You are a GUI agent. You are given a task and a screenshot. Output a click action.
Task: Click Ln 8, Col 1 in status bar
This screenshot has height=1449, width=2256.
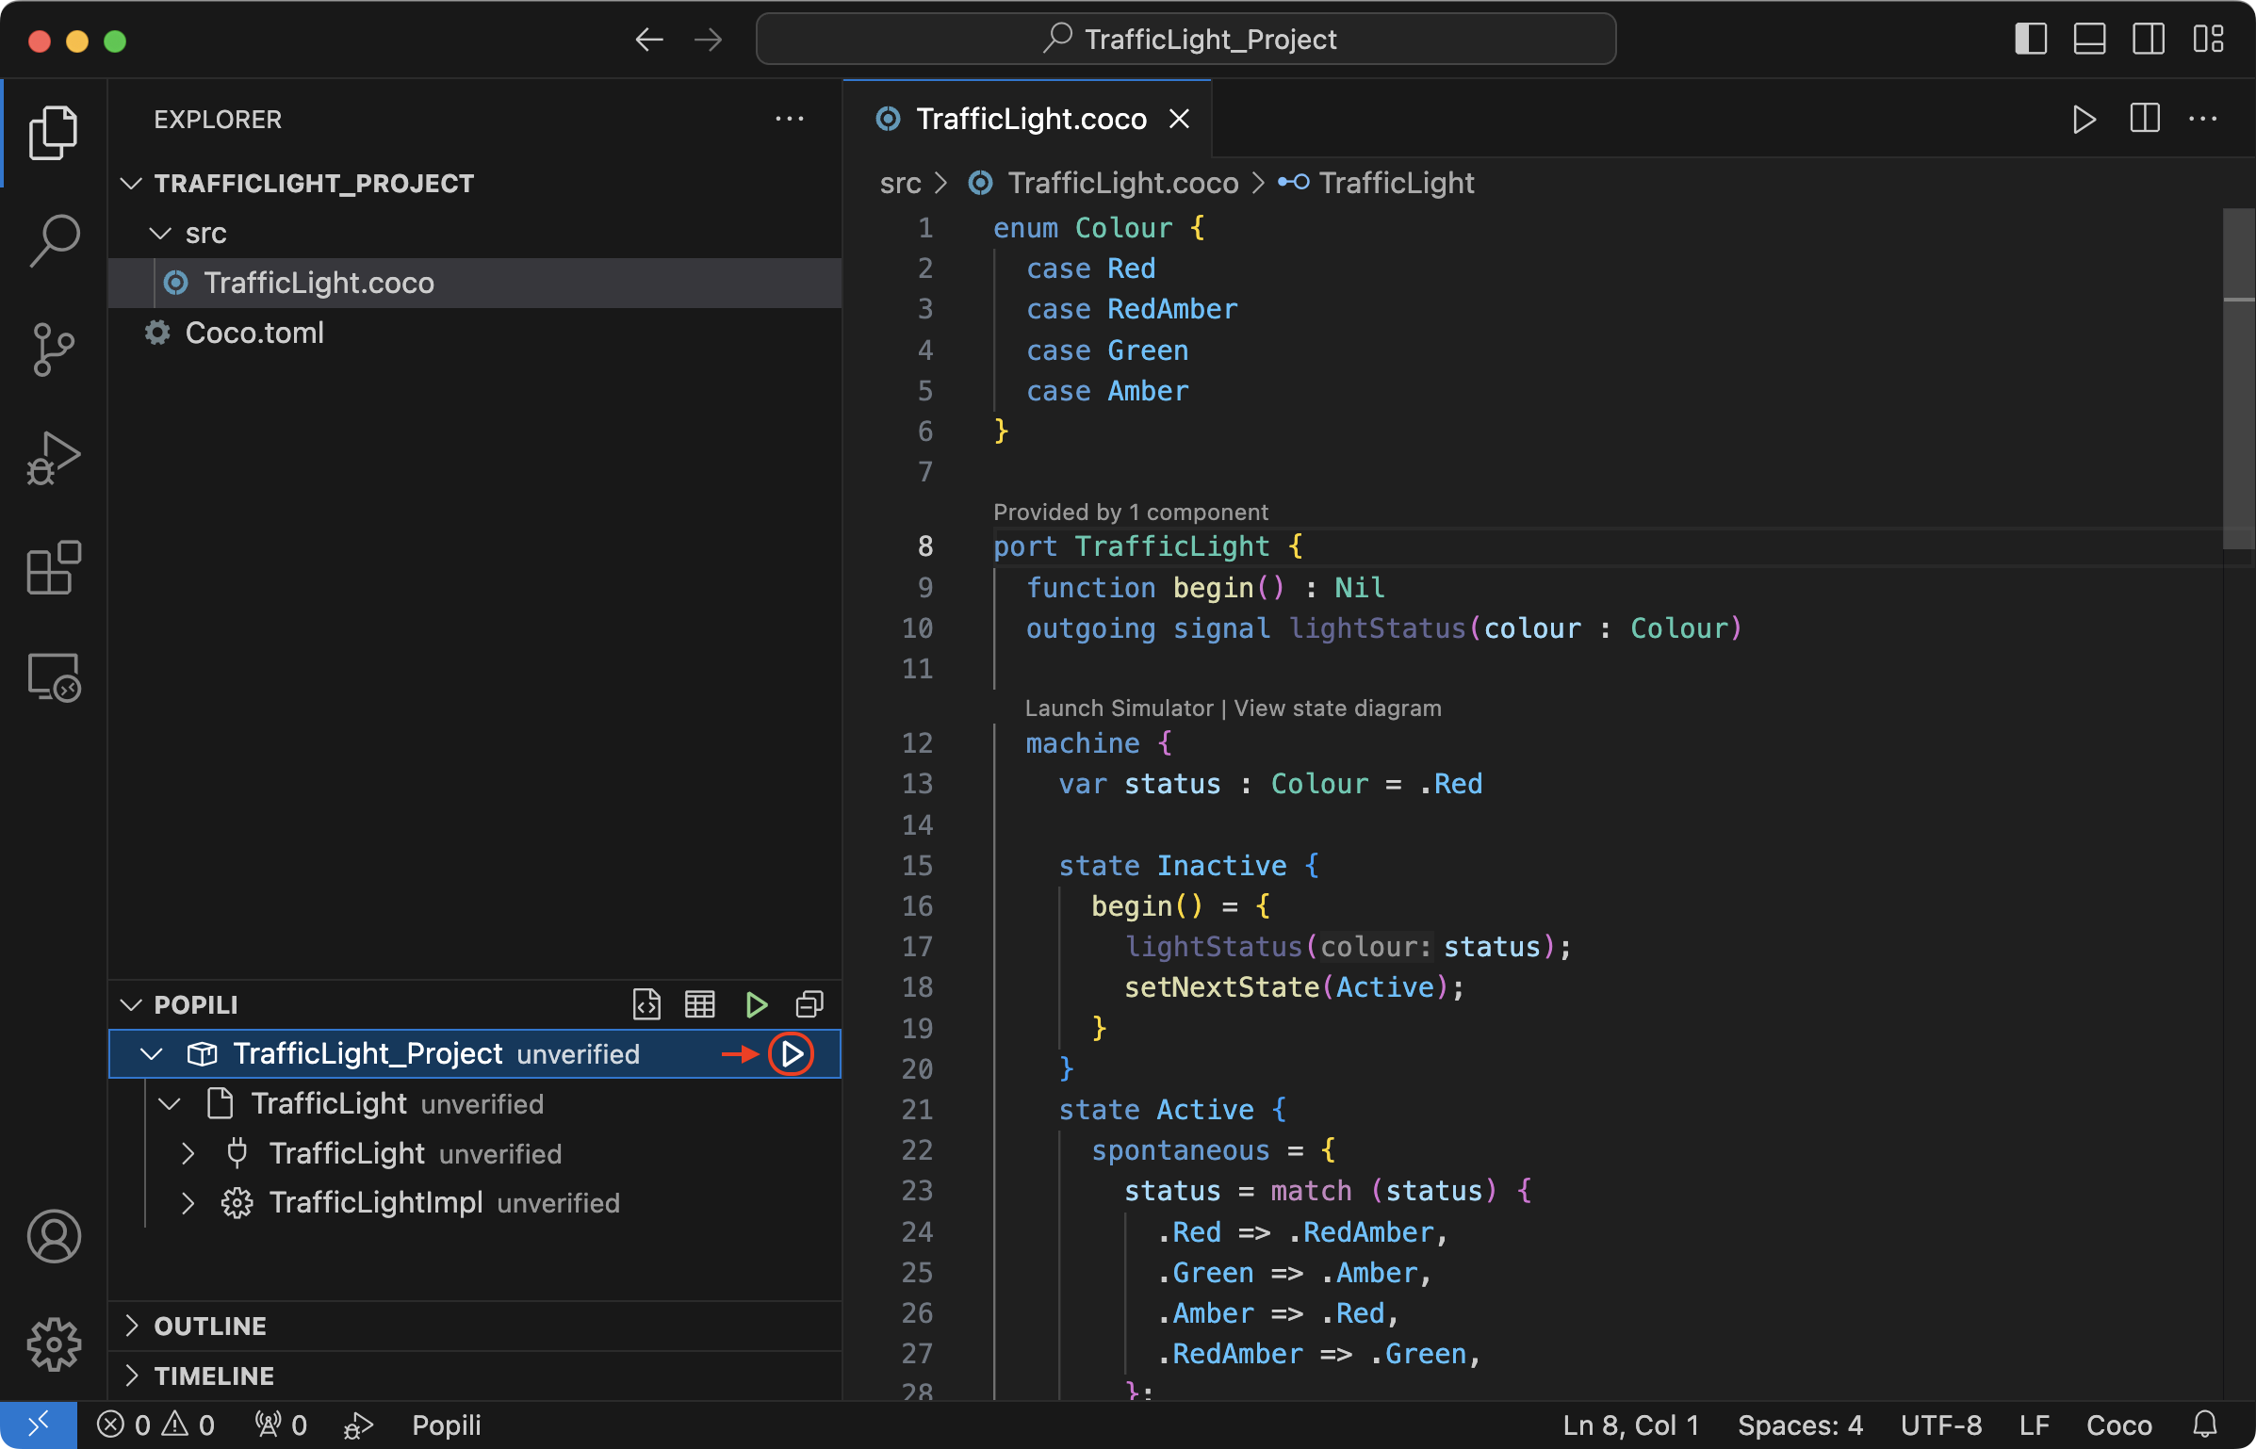point(1630,1425)
